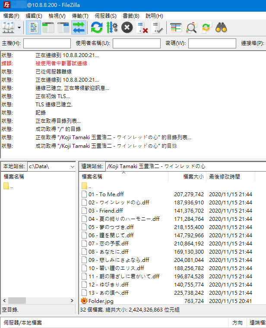
Task: Open the Site Manager icon
Action: (8, 28)
